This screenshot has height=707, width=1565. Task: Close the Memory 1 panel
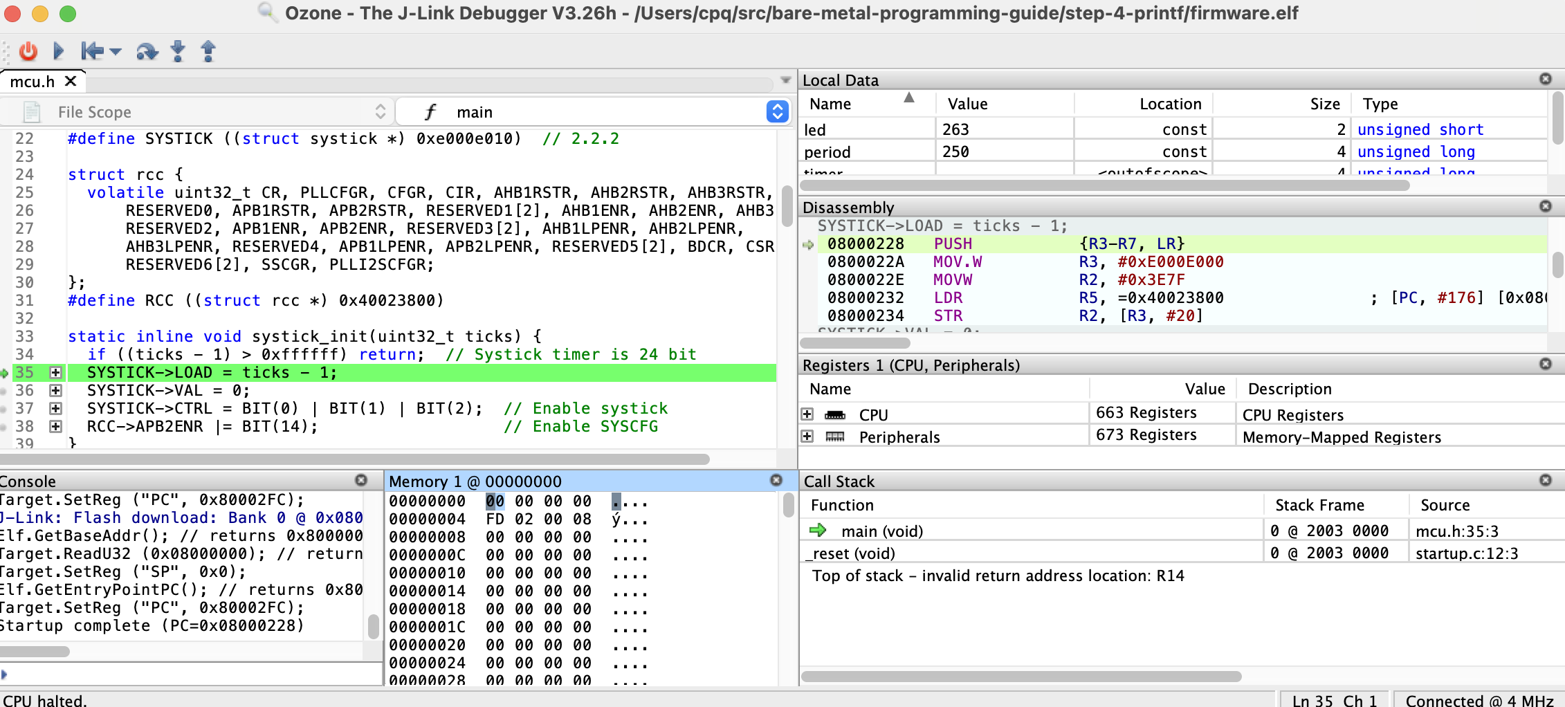point(776,481)
